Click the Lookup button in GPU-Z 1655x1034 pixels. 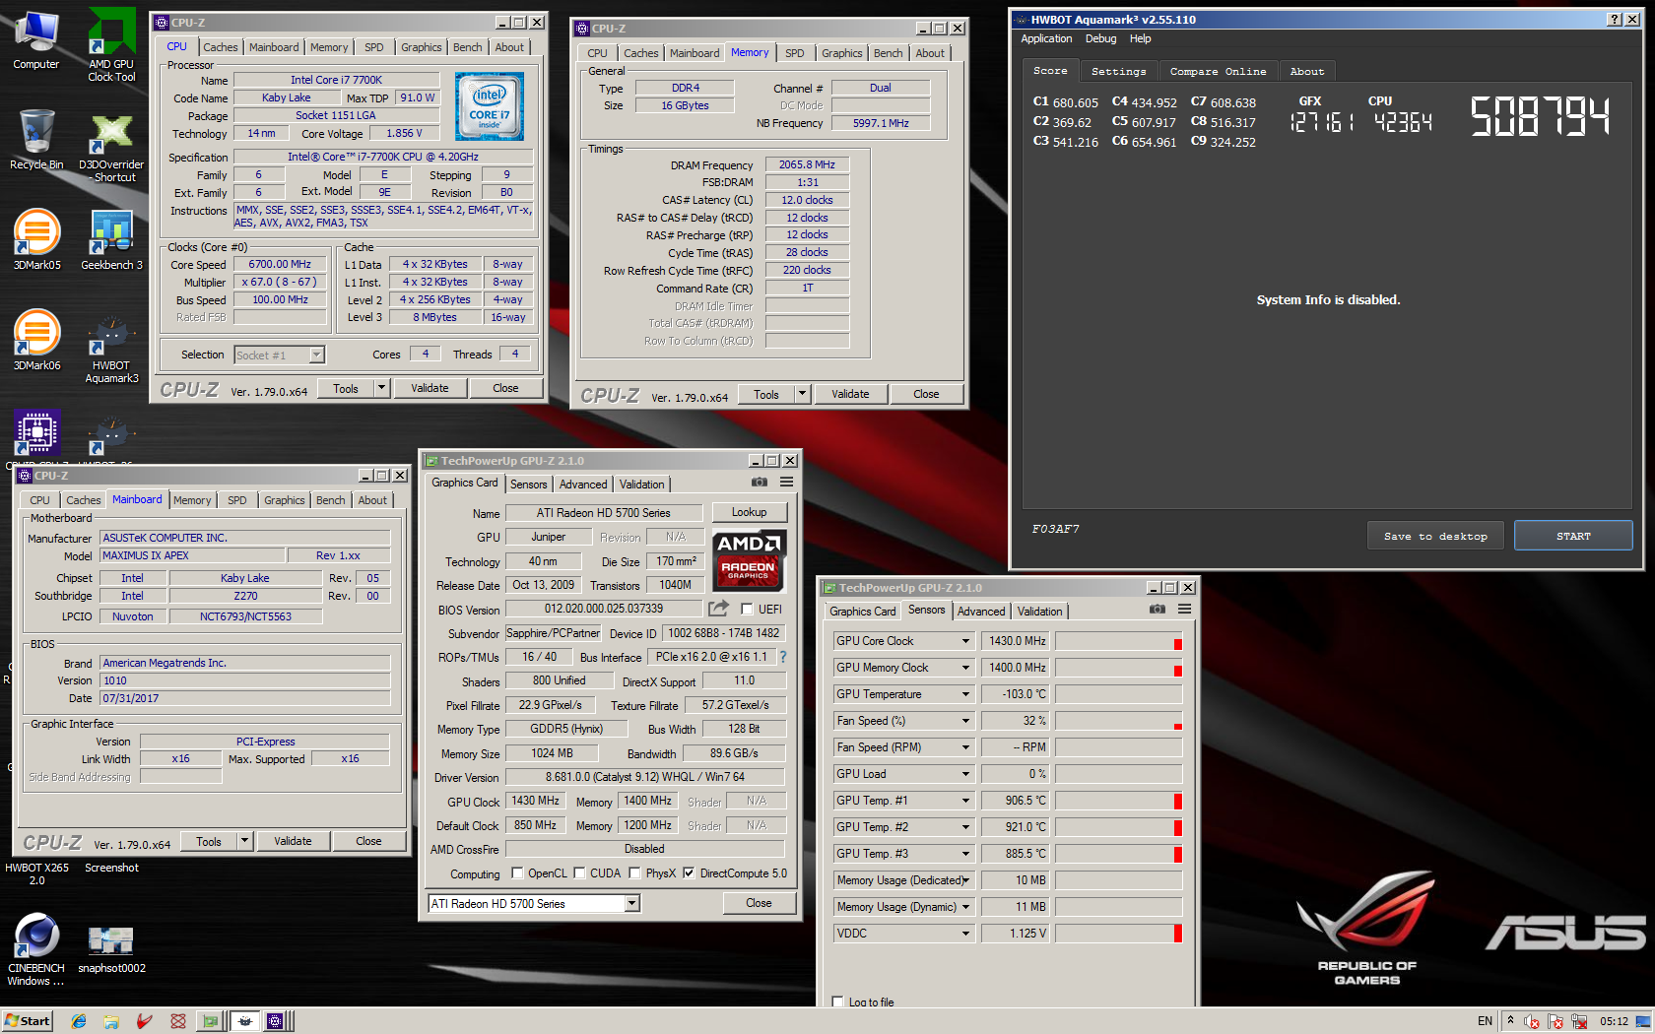click(750, 512)
